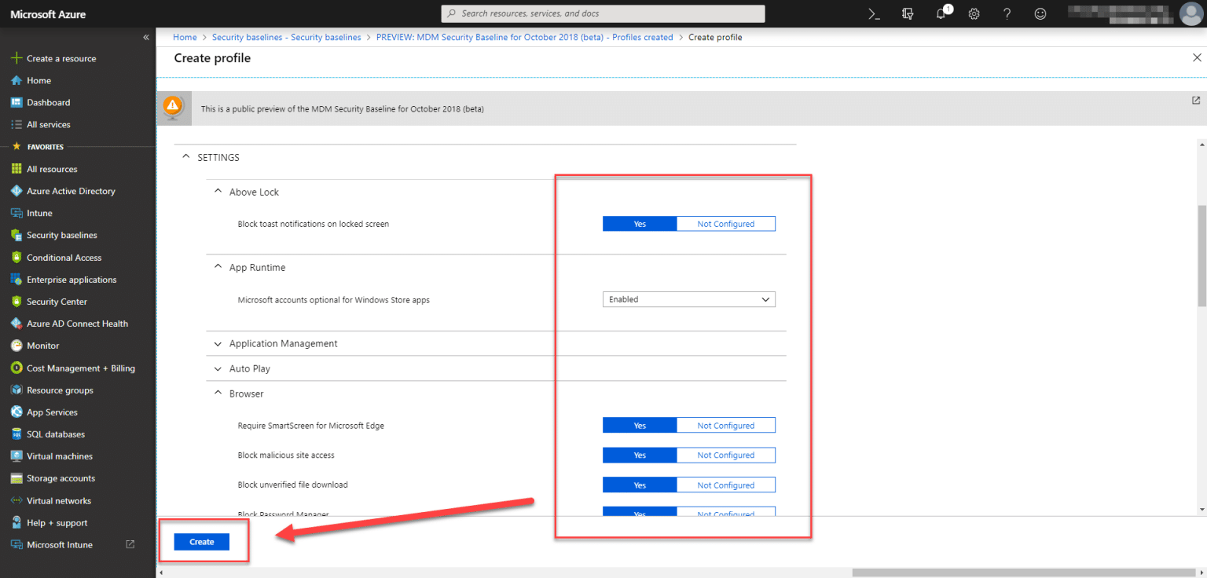The width and height of the screenshot is (1207, 578).
Task: Click the horizontal scrollbar thumb at the bottom
Action: tap(1025, 573)
